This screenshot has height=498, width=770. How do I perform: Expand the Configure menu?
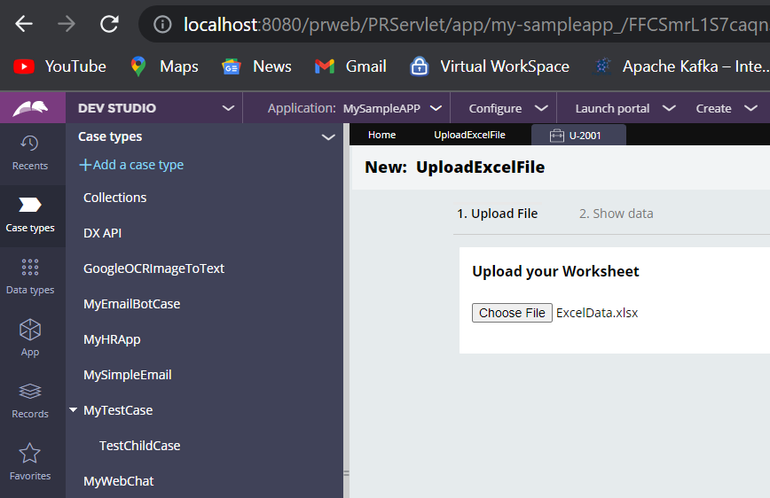click(507, 108)
